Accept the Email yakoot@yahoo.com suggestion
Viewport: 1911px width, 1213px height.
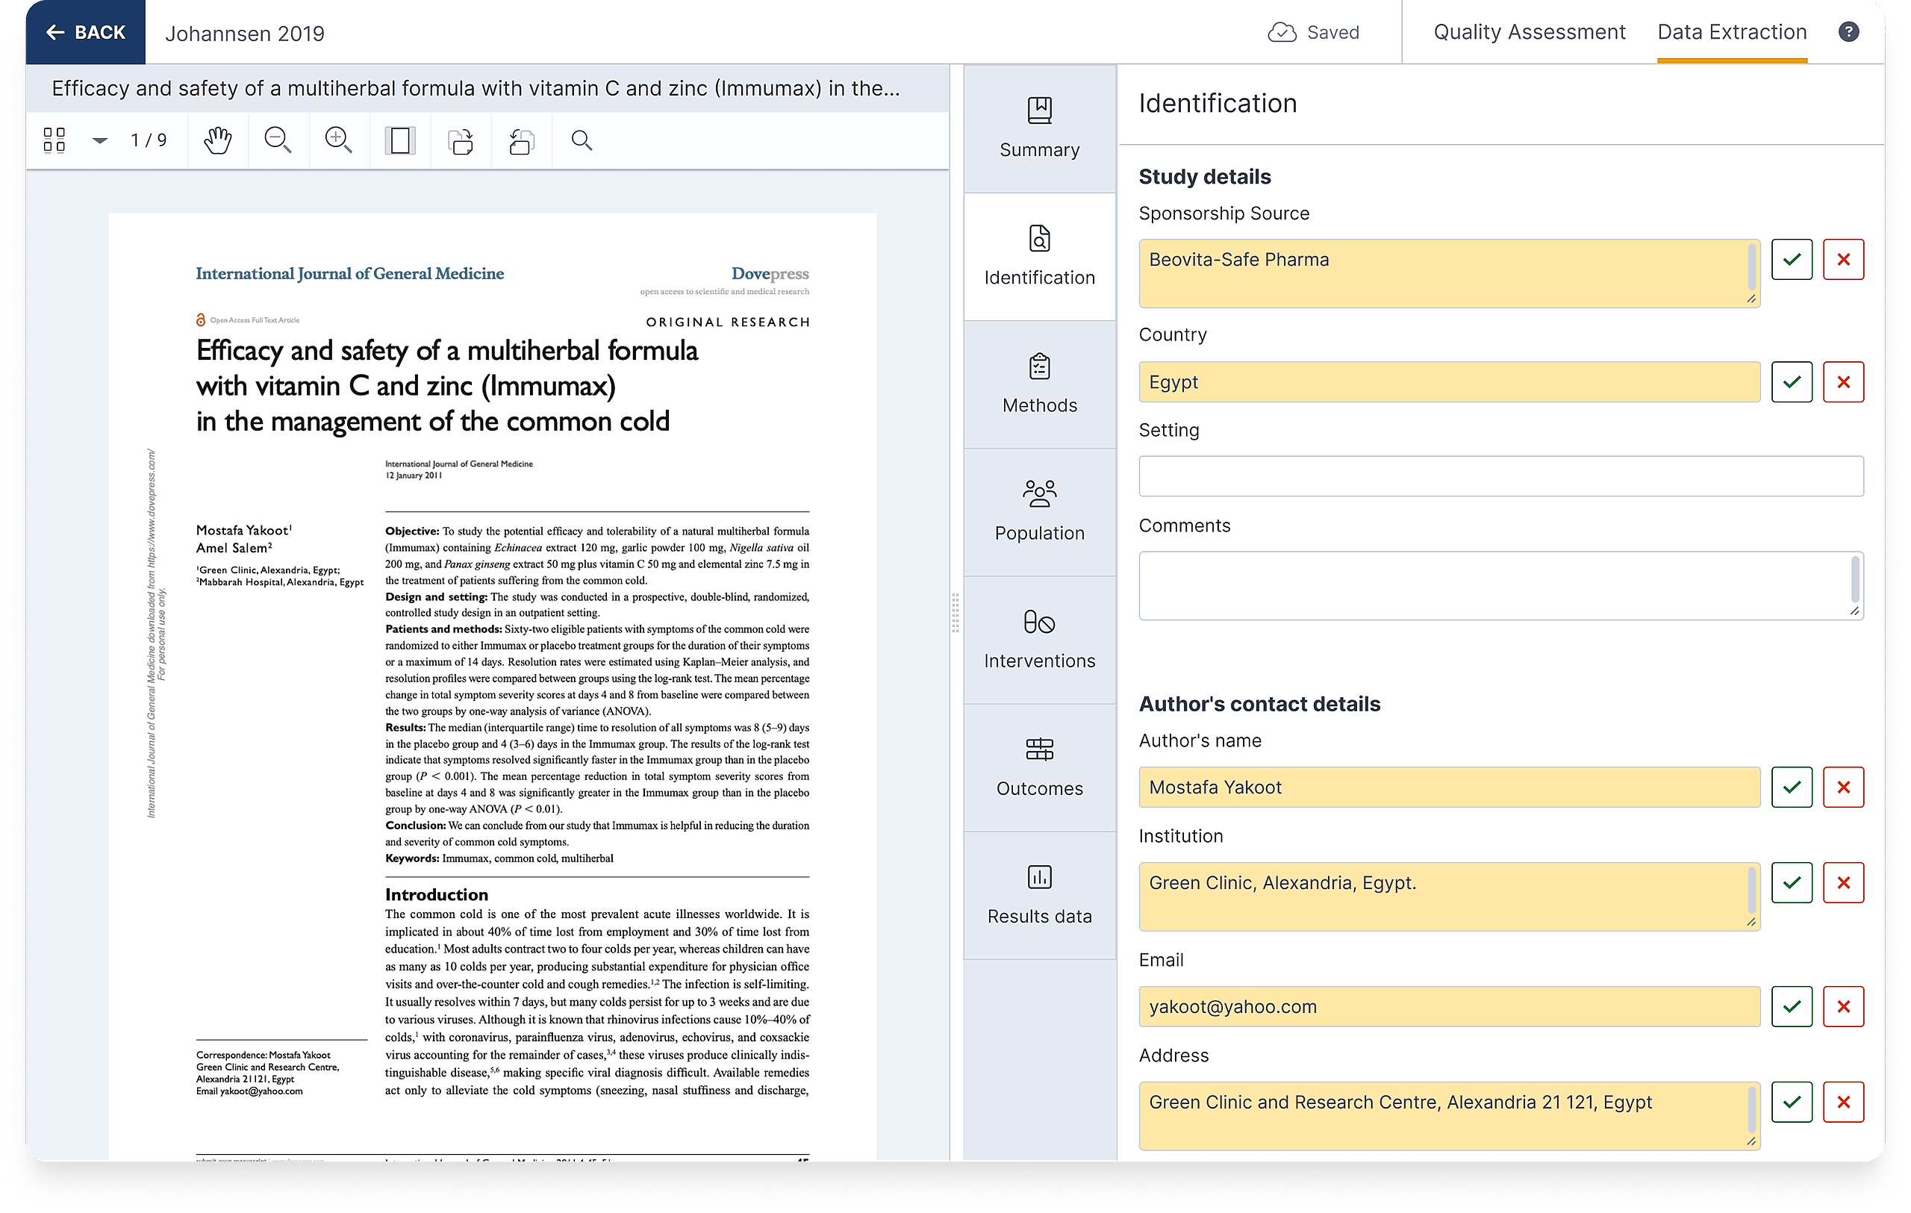tap(1791, 1006)
